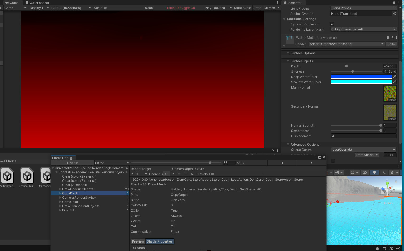This screenshot has height=251, width=404.
Task: Click the Edit button next to the shader
Action: pyautogui.click(x=391, y=44)
